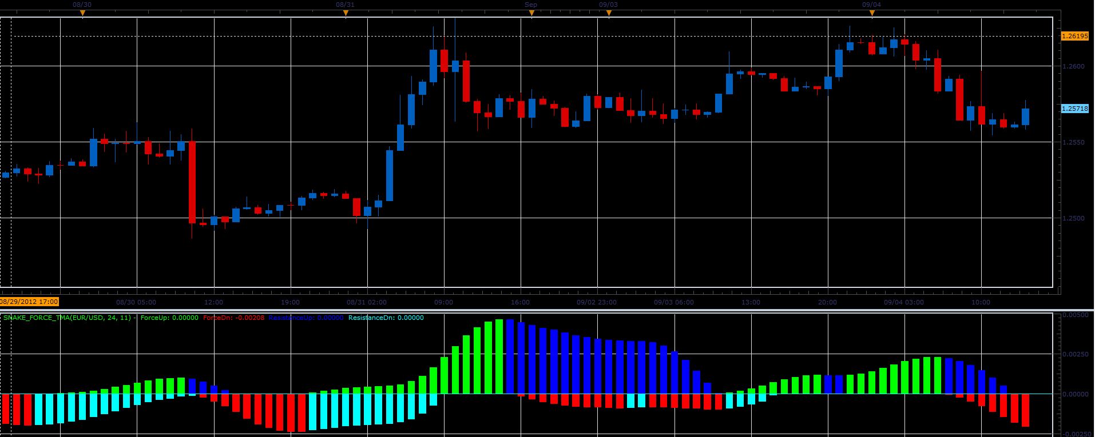Click the 08/31 02:00 time axis label
The width and height of the screenshot is (1095, 437).
click(x=367, y=302)
